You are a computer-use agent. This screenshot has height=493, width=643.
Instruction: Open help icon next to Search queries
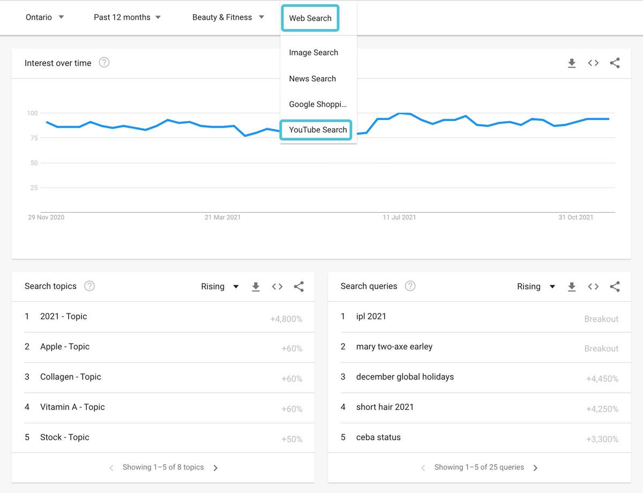coord(410,286)
